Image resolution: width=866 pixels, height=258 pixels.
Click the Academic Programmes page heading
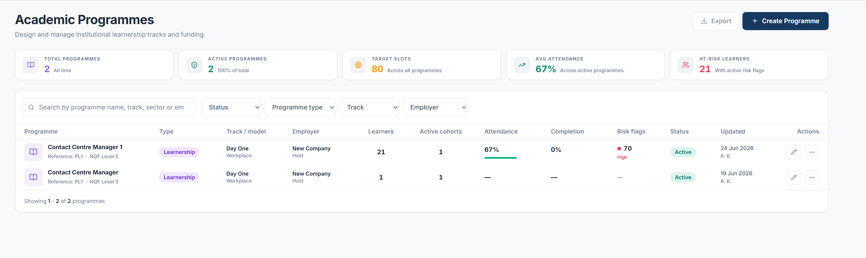(x=84, y=20)
